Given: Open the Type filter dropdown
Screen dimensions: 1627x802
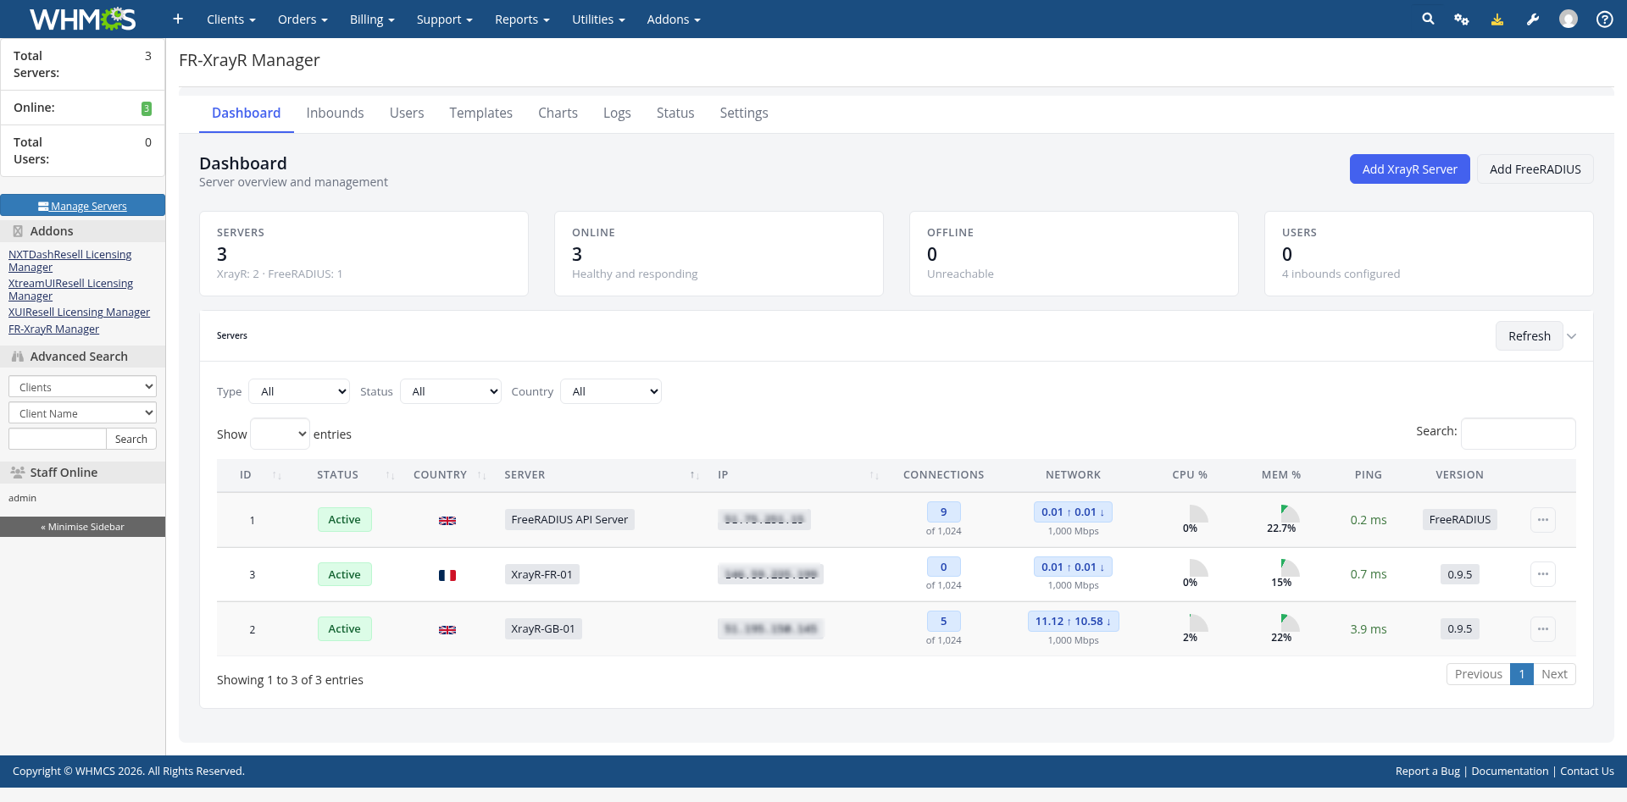Looking at the screenshot, I should point(299,391).
